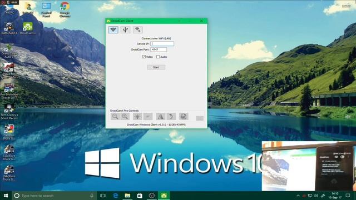Select the Grand Theft Auto V desktop icon
Image resolution: width=356 pixels, height=200 pixels.
tap(9, 51)
